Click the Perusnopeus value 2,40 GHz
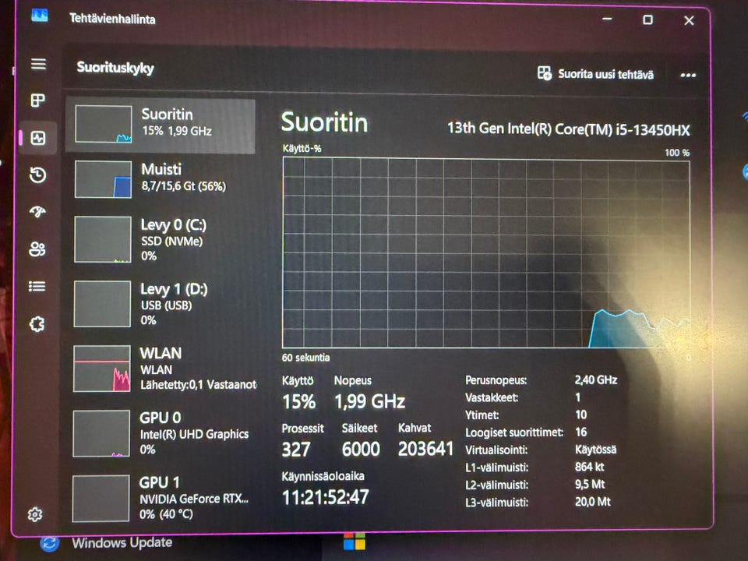Viewport: 748px width, 561px height. [x=596, y=379]
